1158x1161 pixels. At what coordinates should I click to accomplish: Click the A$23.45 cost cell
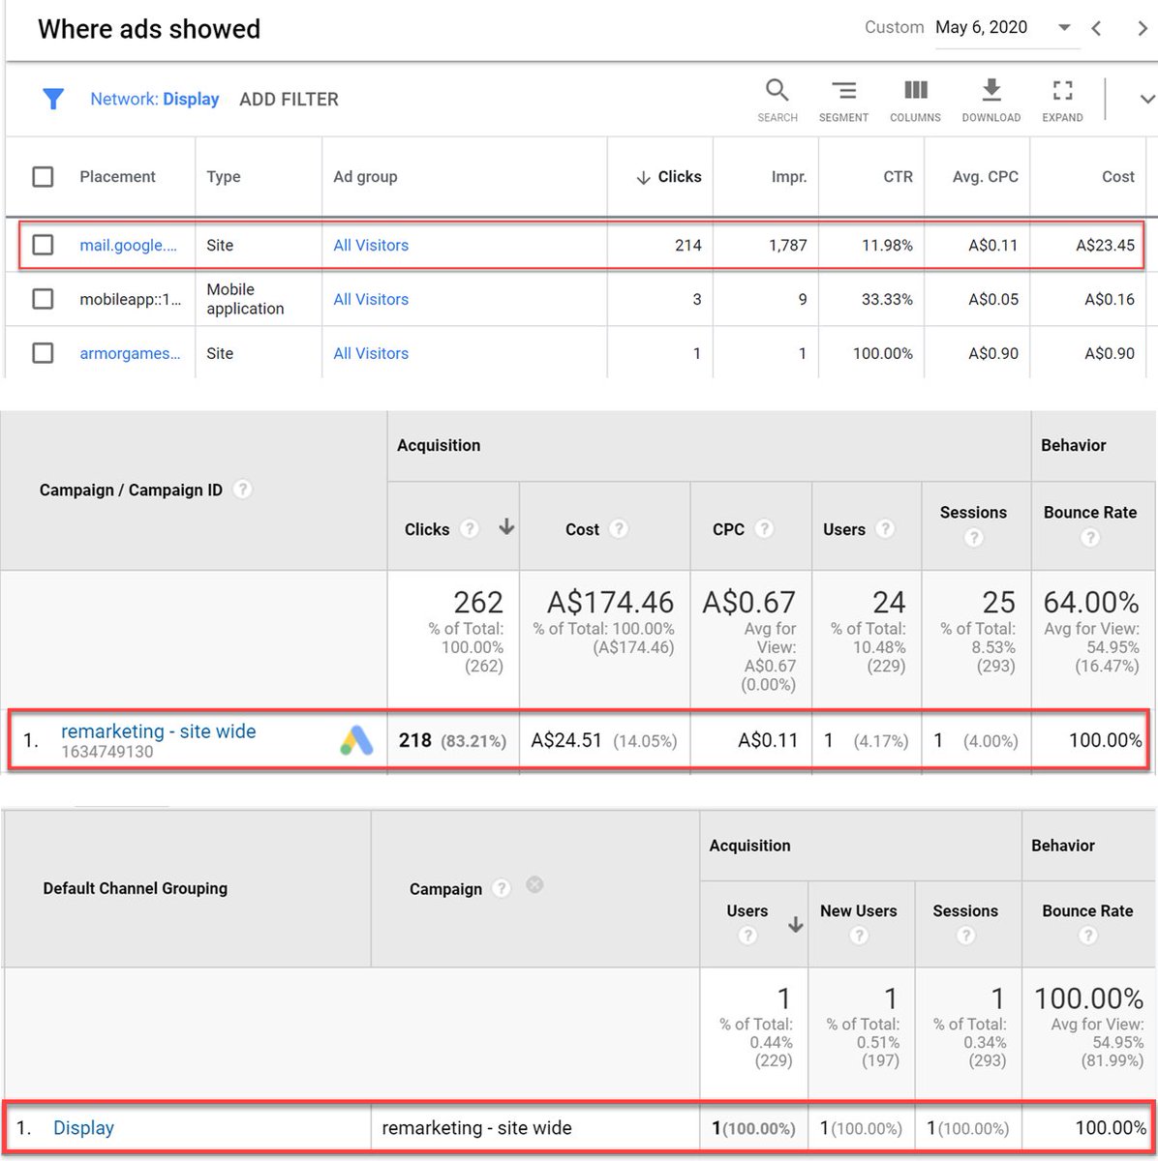pos(1105,246)
